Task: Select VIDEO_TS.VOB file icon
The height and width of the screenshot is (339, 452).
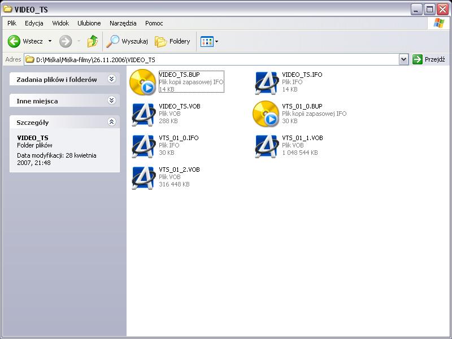Action: tap(143, 114)
